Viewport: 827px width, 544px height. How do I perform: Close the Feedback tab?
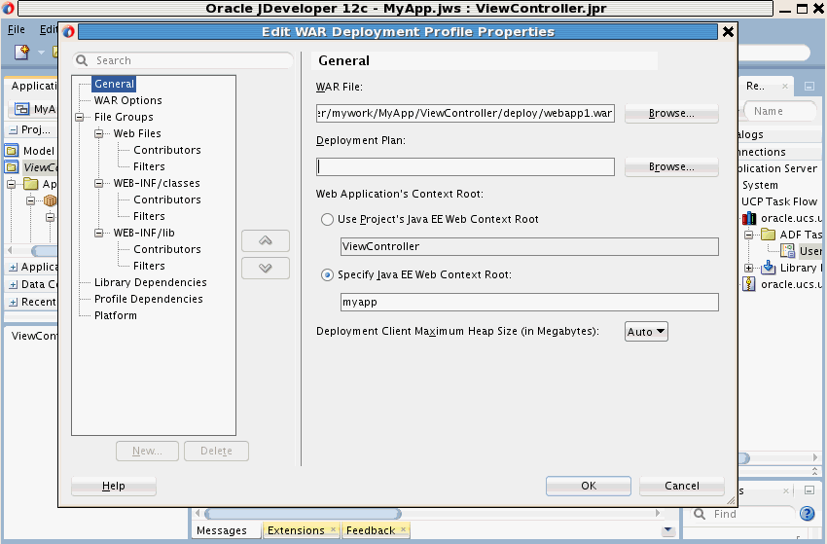point(403,529)
